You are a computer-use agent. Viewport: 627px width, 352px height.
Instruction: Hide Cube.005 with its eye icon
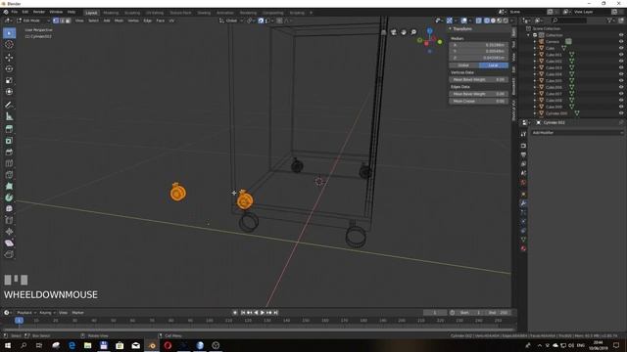pos(621,80)
